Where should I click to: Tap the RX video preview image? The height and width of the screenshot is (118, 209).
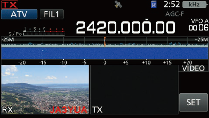[x=45, y=90]
